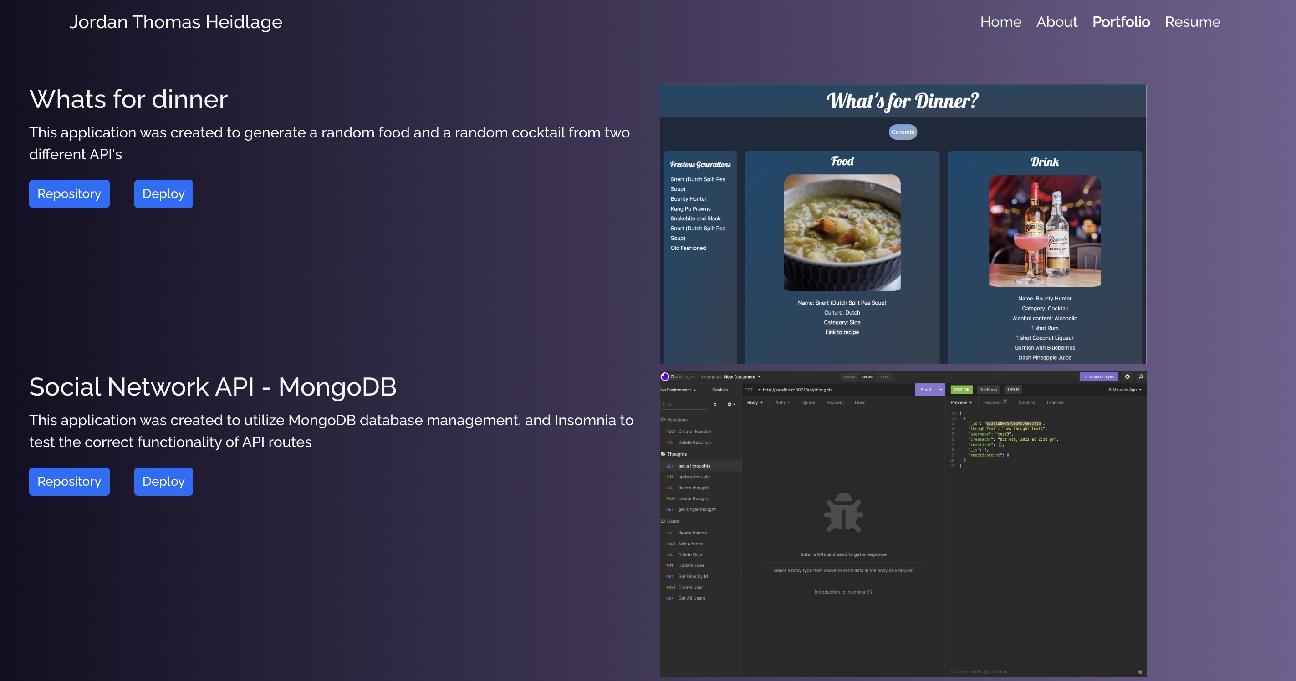Click Repository button under Whats for dinner
The height and width of the screenshot is (681, 1296).
[x=69, y=193]
